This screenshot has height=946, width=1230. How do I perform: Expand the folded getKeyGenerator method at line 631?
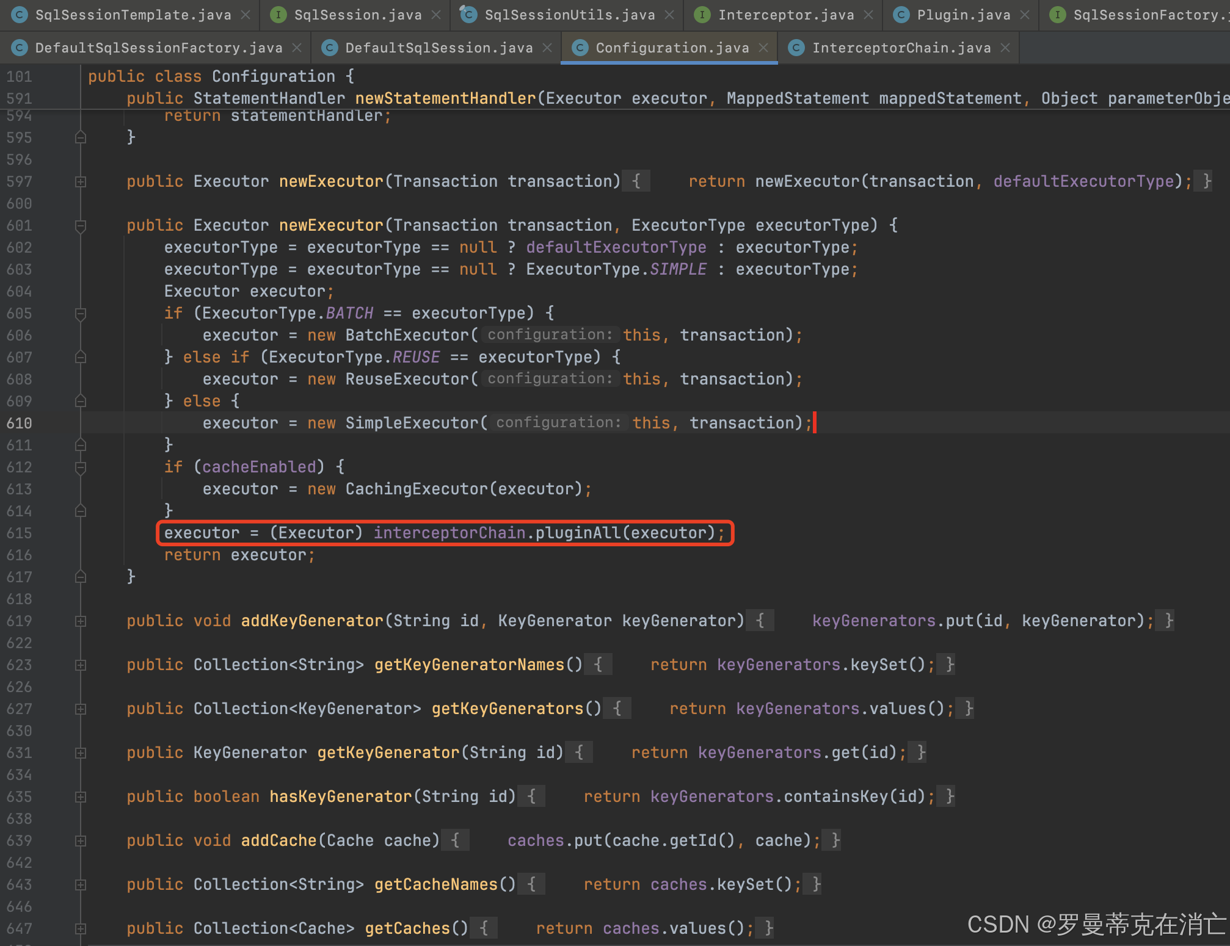click(80, 753)
